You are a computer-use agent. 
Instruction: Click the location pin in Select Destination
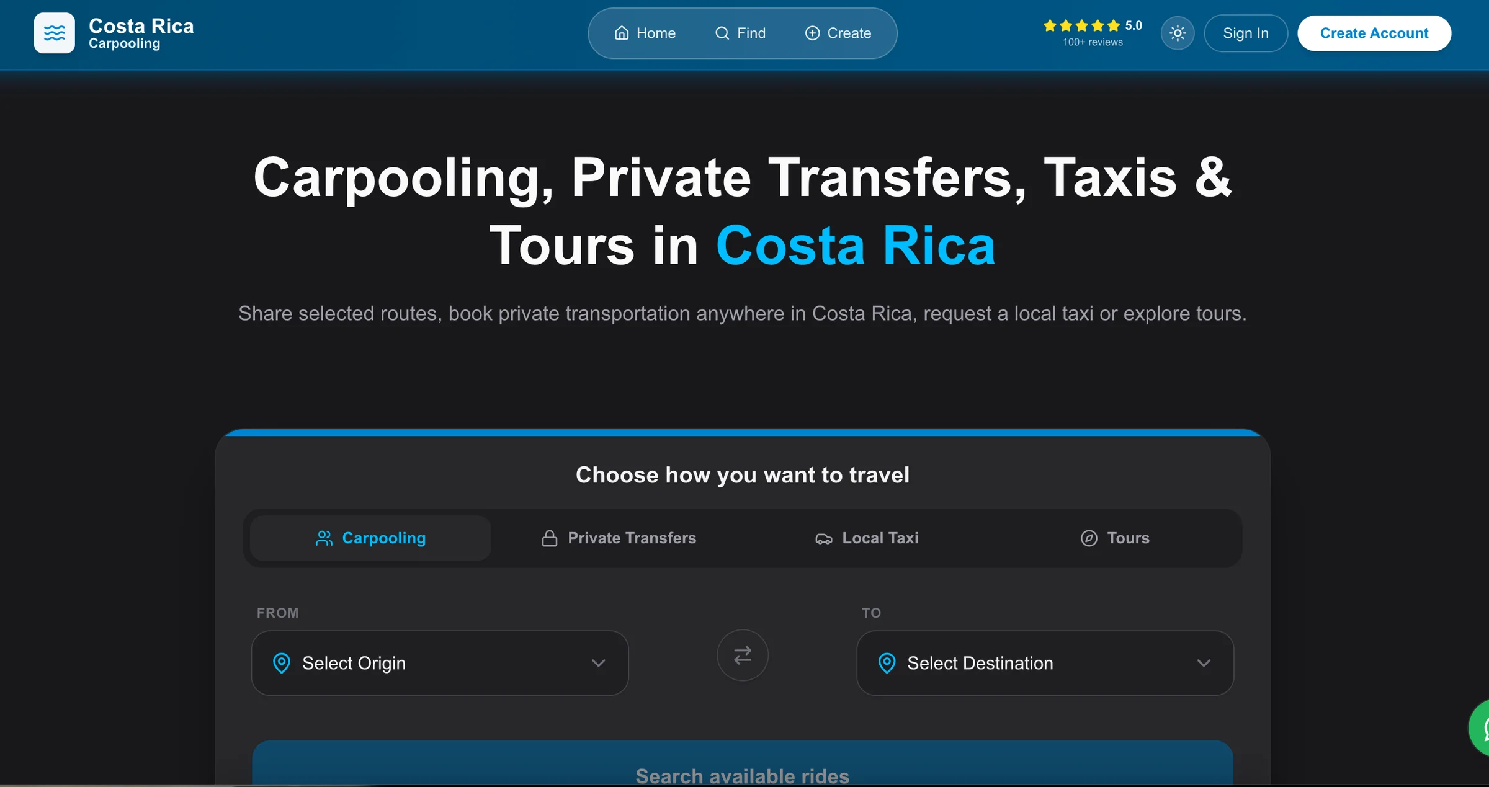pos(887,663)
